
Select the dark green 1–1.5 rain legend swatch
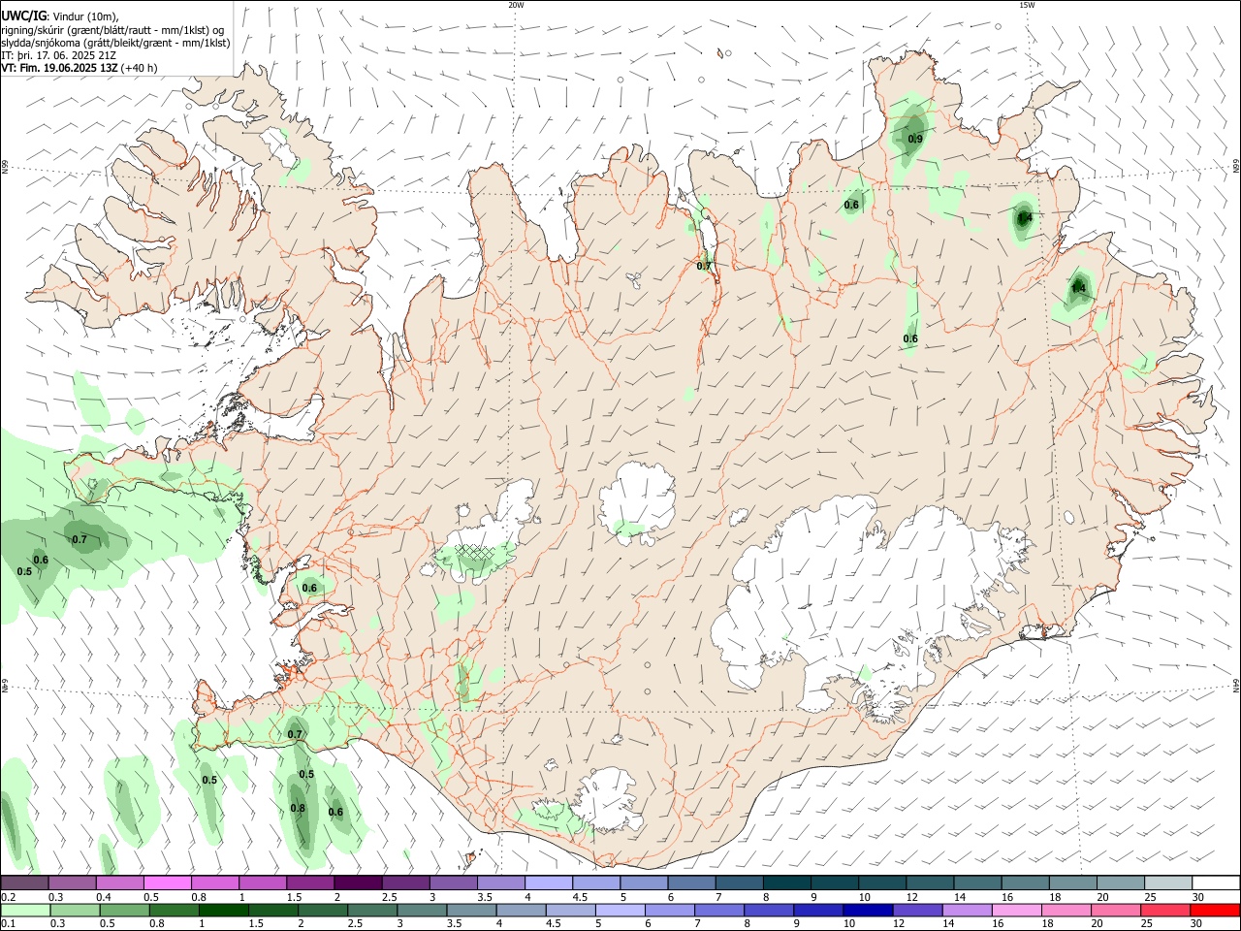tap(224, 911)
